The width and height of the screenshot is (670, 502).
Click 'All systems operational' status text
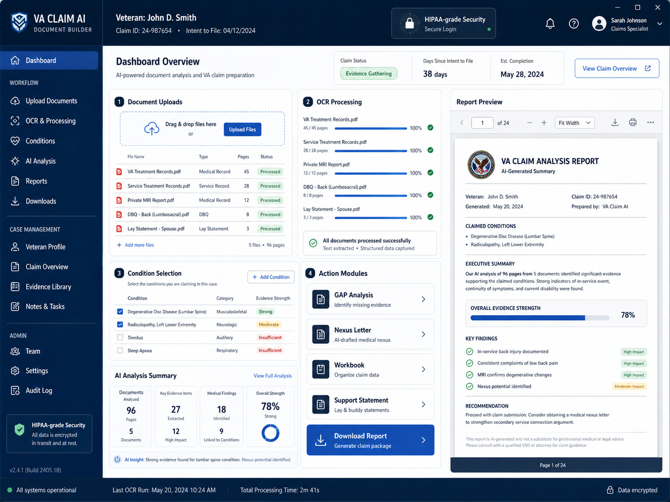click(46, 490)
